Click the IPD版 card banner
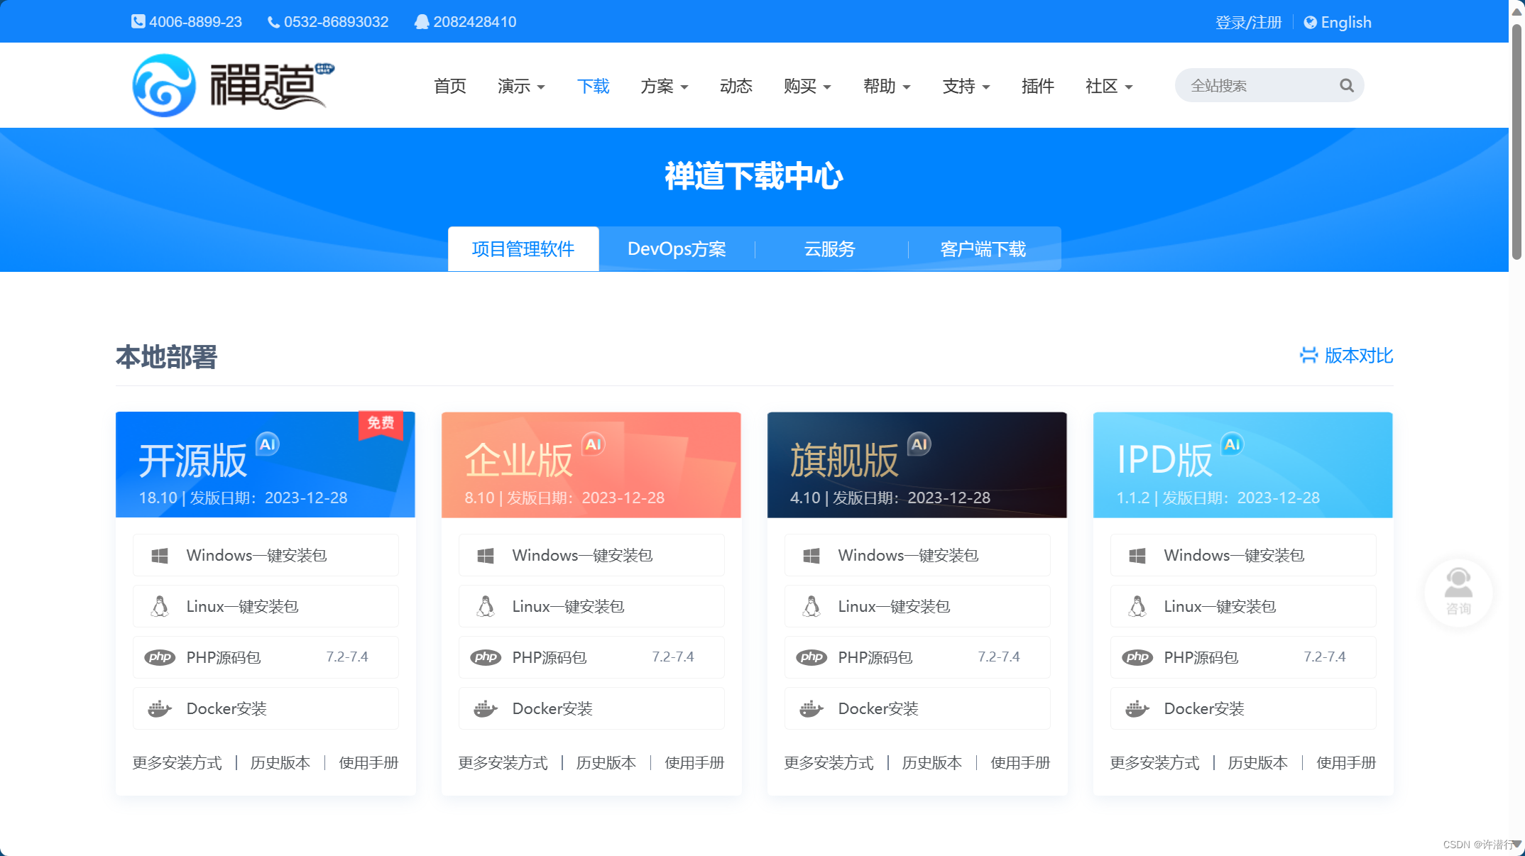 pyautogui.click(x=1243, y=465)
